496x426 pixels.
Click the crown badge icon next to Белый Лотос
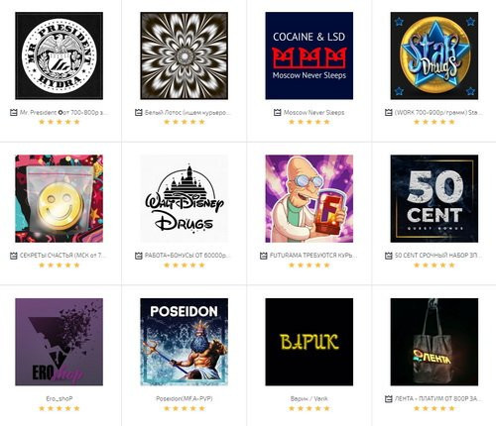[x=139, y=113]
